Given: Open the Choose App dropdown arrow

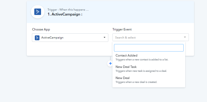Looking at the screenshot, I should (x=104, y=37).
